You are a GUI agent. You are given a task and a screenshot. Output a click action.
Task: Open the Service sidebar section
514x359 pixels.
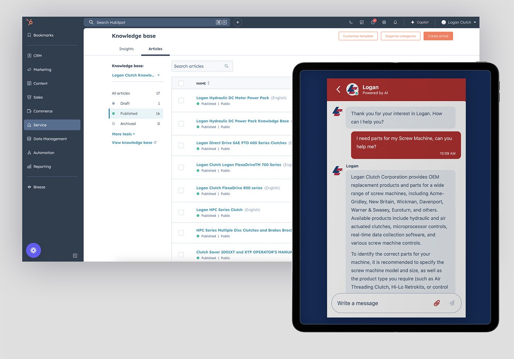[52, 125]
